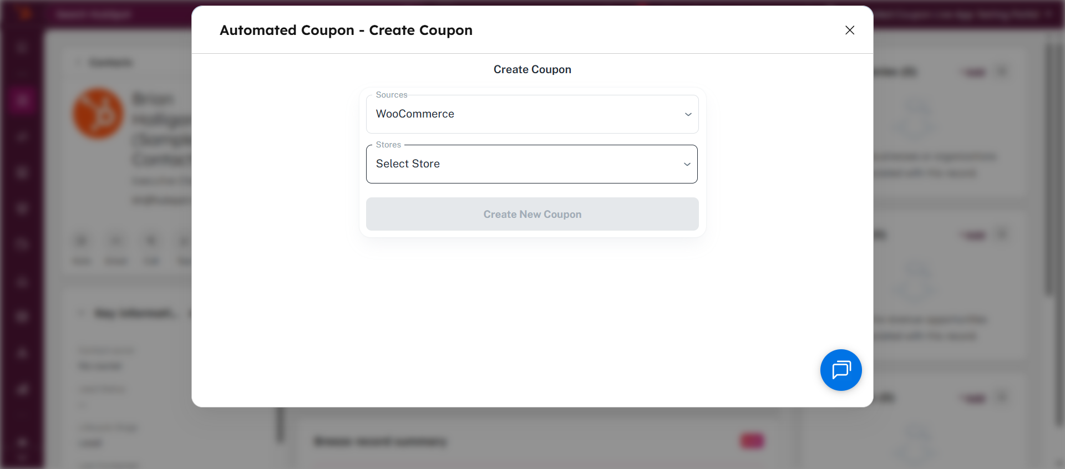Select the highlighted icon in the left sidebar

[22, 100]
